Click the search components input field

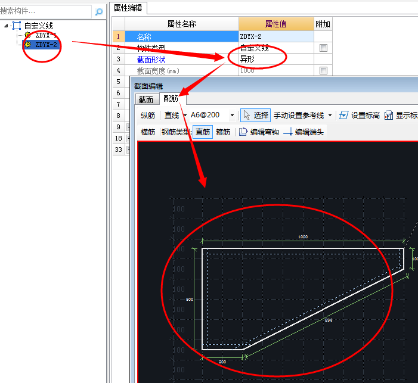[46, 11]
